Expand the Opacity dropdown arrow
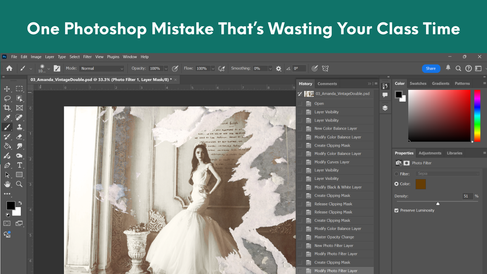This screenshot has height=274, width=487. [x=166, y=68]
